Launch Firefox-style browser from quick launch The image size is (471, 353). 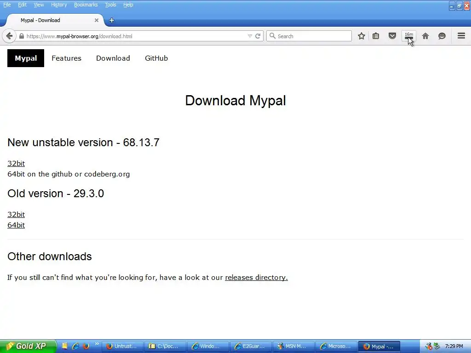click(x=86, y=346)
